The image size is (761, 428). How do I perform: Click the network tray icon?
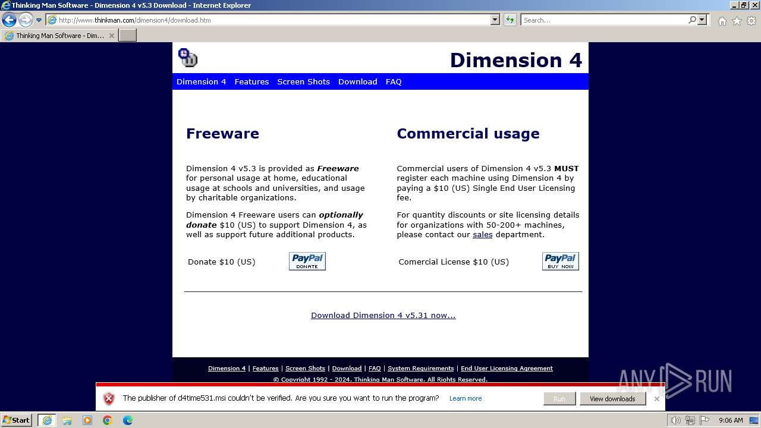[x=690, y=420]
